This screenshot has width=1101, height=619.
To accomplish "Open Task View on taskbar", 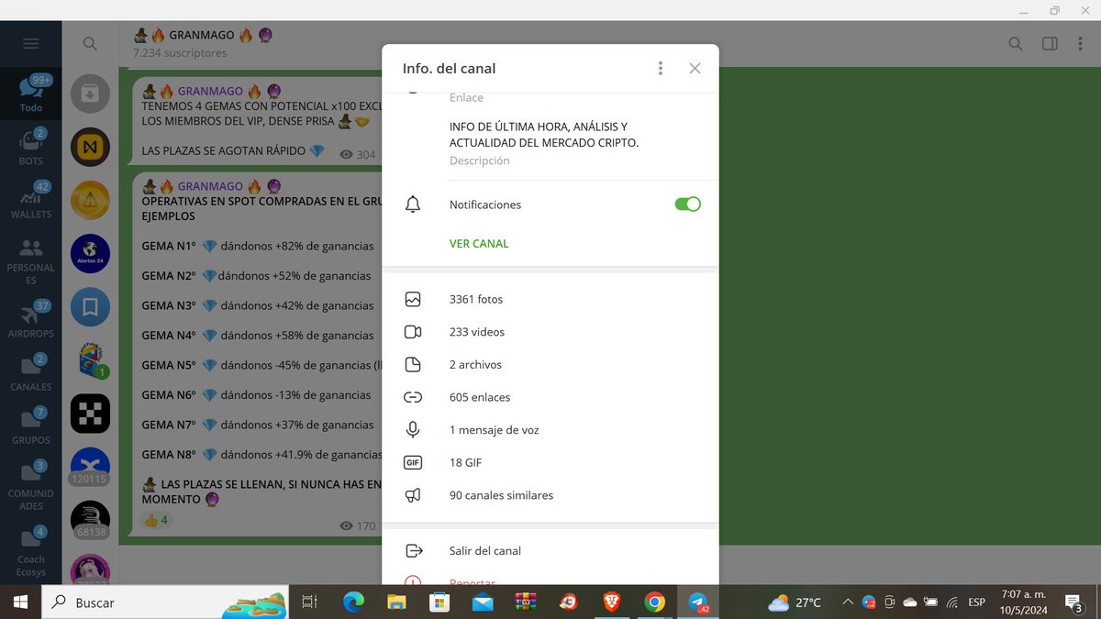I will click(310, 602).
